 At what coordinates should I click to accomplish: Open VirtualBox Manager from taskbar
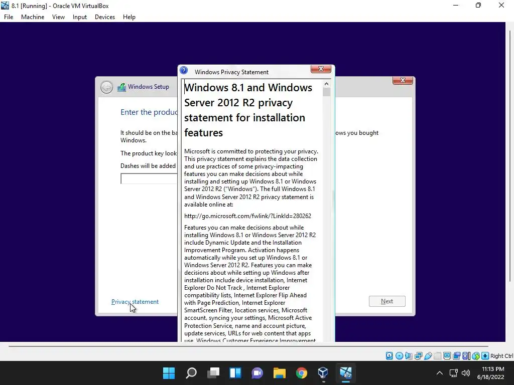click(x=323, y=373)
